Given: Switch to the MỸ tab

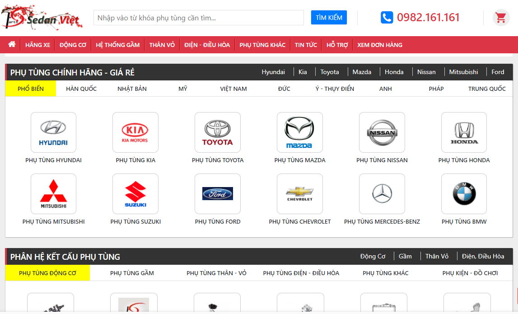Looking at the screenshot, I should pos(183,89).
